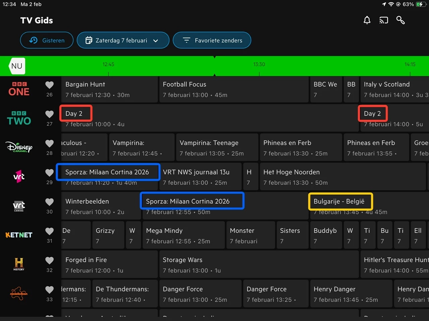Open Storage Wars on History
This screenshot has width=429, height=321.
point(259,265)
